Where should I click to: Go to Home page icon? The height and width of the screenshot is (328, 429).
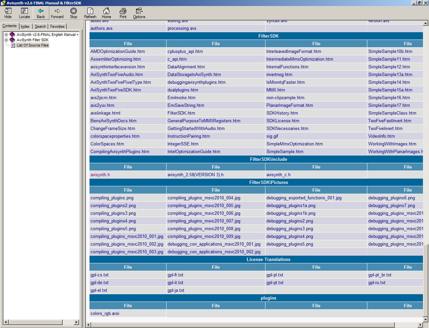(x=106, y=11)
